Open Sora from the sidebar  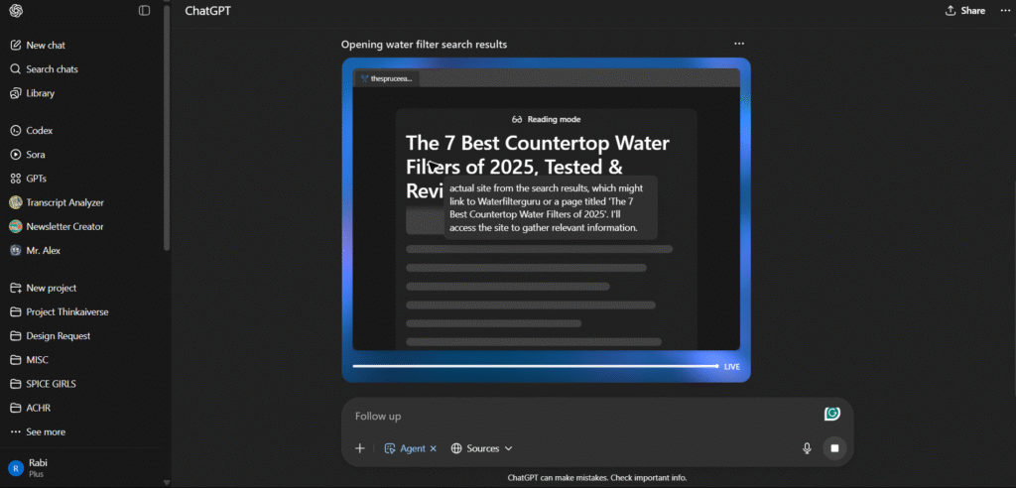[36, 155]
